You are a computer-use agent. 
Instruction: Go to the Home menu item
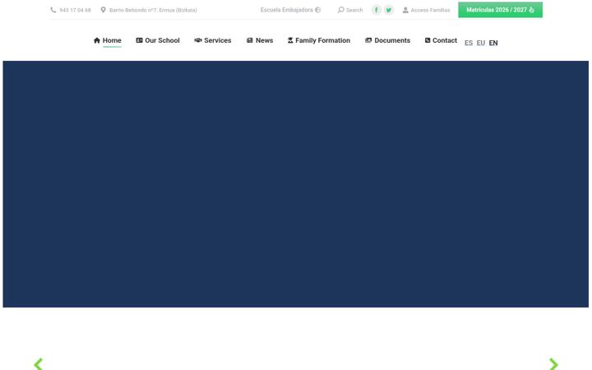tap(112, 40)
